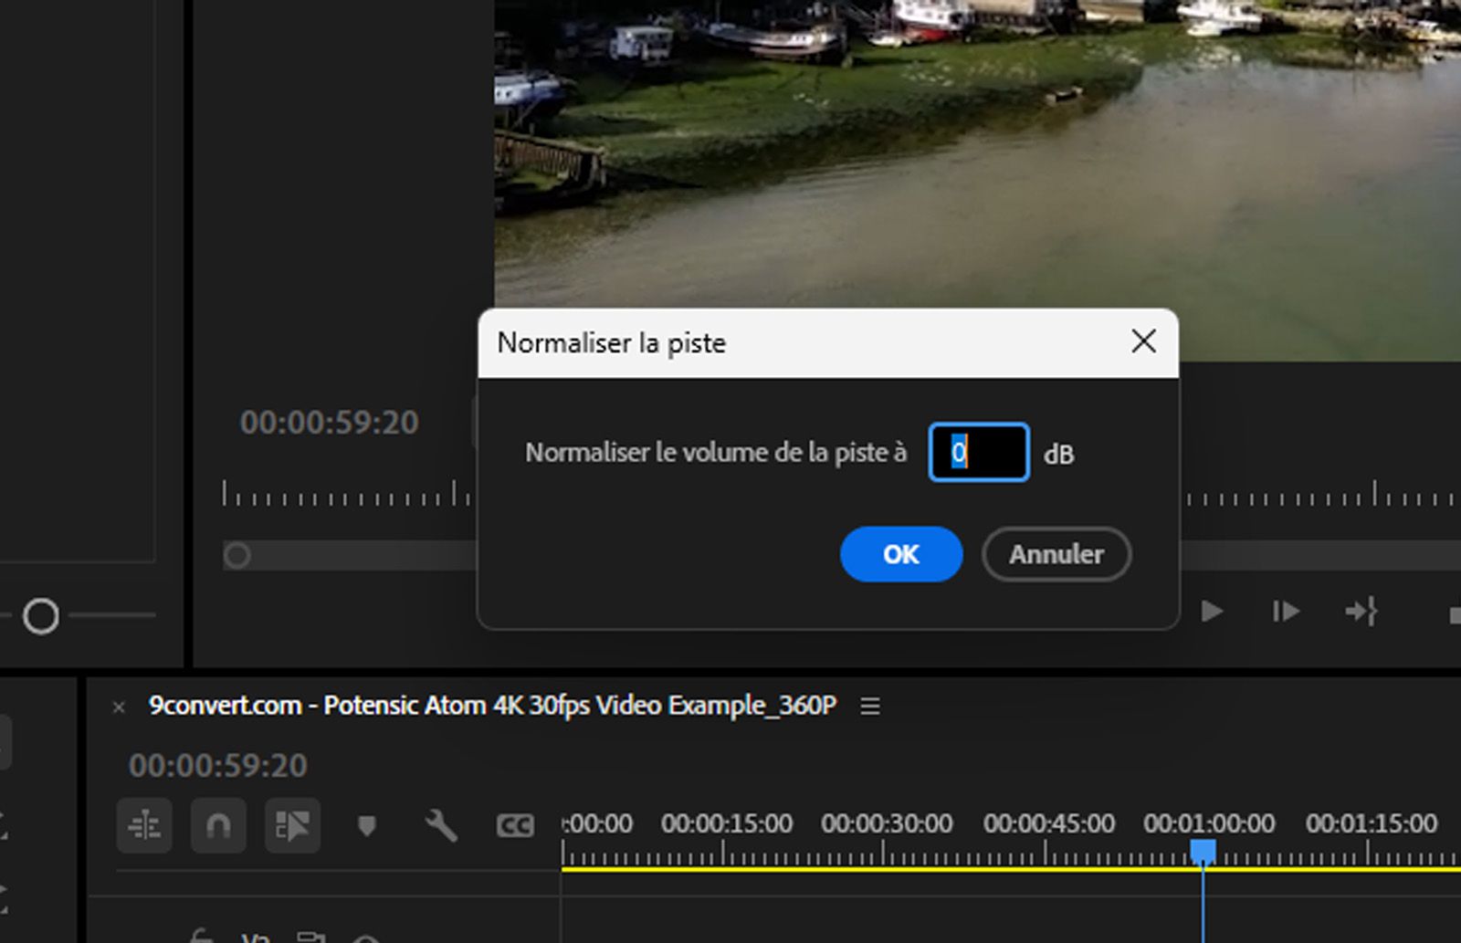Click the zoom scrollbar handle below the monitor
The width and height of the screenshot is (1461, 943).
point(237,554)
